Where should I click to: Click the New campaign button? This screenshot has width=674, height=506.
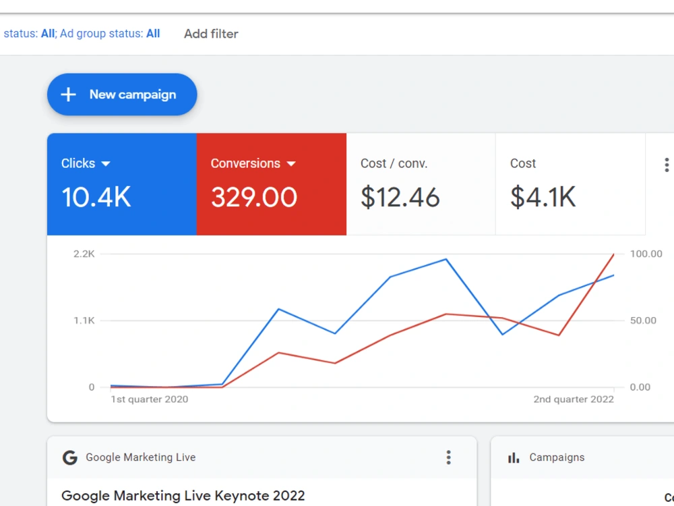pyautogui.click(x=122, y=94)
